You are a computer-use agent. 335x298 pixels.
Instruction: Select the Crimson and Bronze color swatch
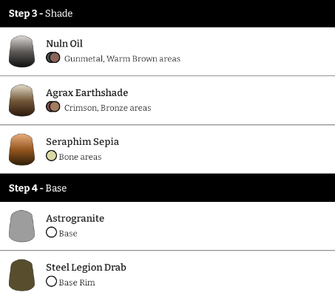point(53,106)
